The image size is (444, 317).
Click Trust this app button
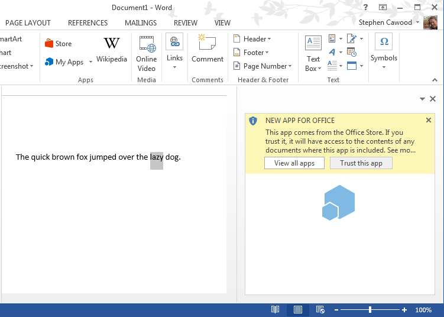pos(361,163)
